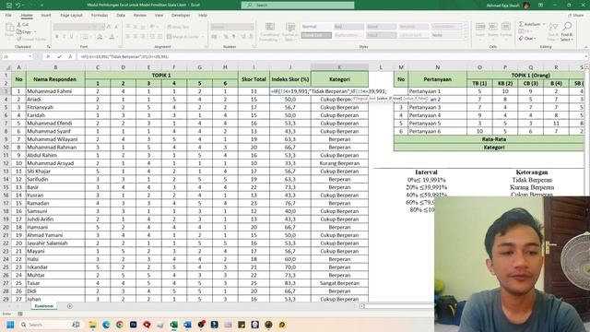Click the user account avatar
Viewport: 590px width, 332px height.
526,6
